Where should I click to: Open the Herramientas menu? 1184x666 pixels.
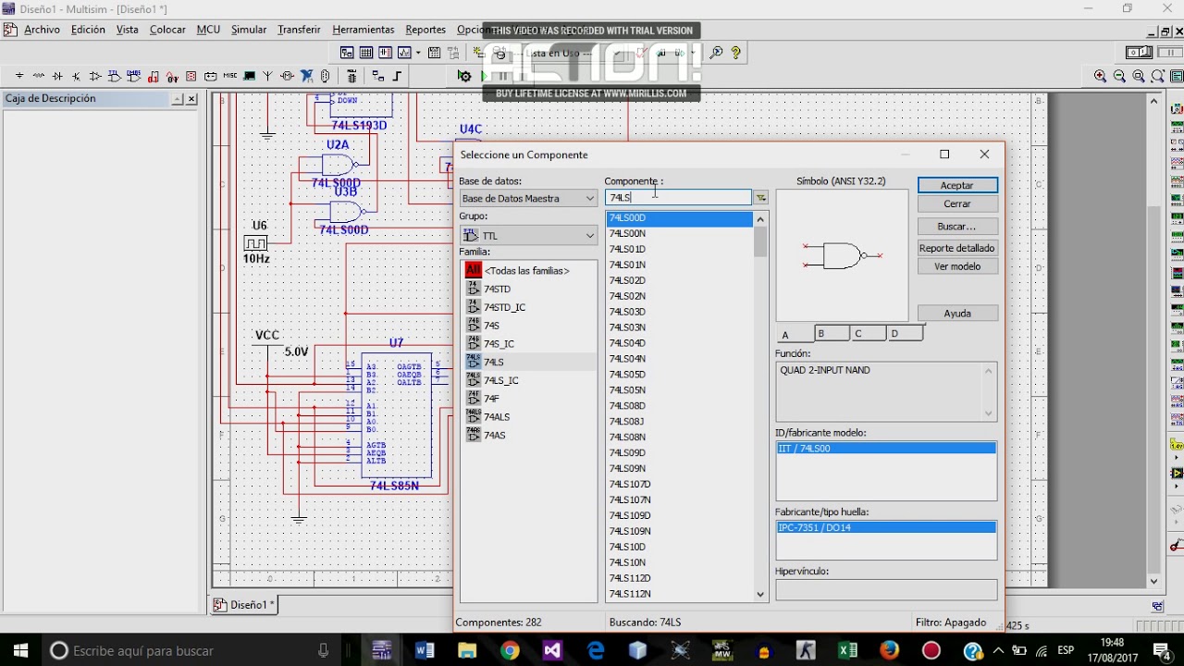(363, 30)
